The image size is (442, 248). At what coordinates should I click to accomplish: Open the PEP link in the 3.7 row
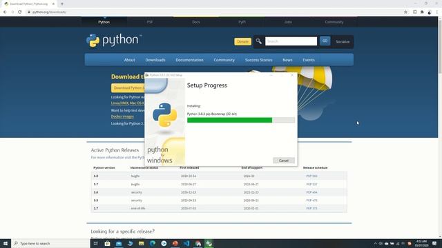pos(311,185)
